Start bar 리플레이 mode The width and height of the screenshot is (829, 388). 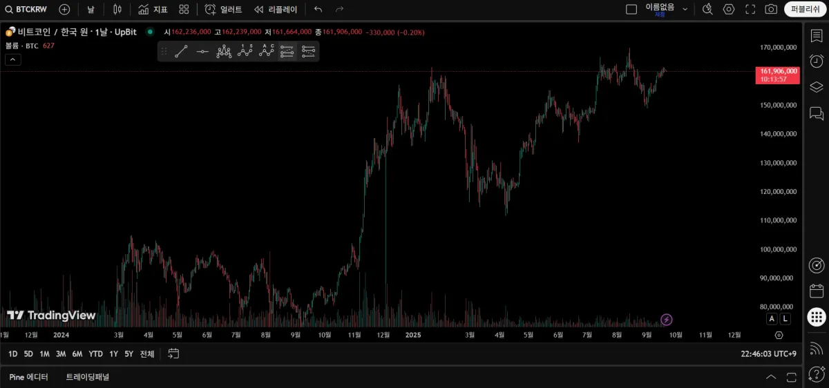click(275, 10)
